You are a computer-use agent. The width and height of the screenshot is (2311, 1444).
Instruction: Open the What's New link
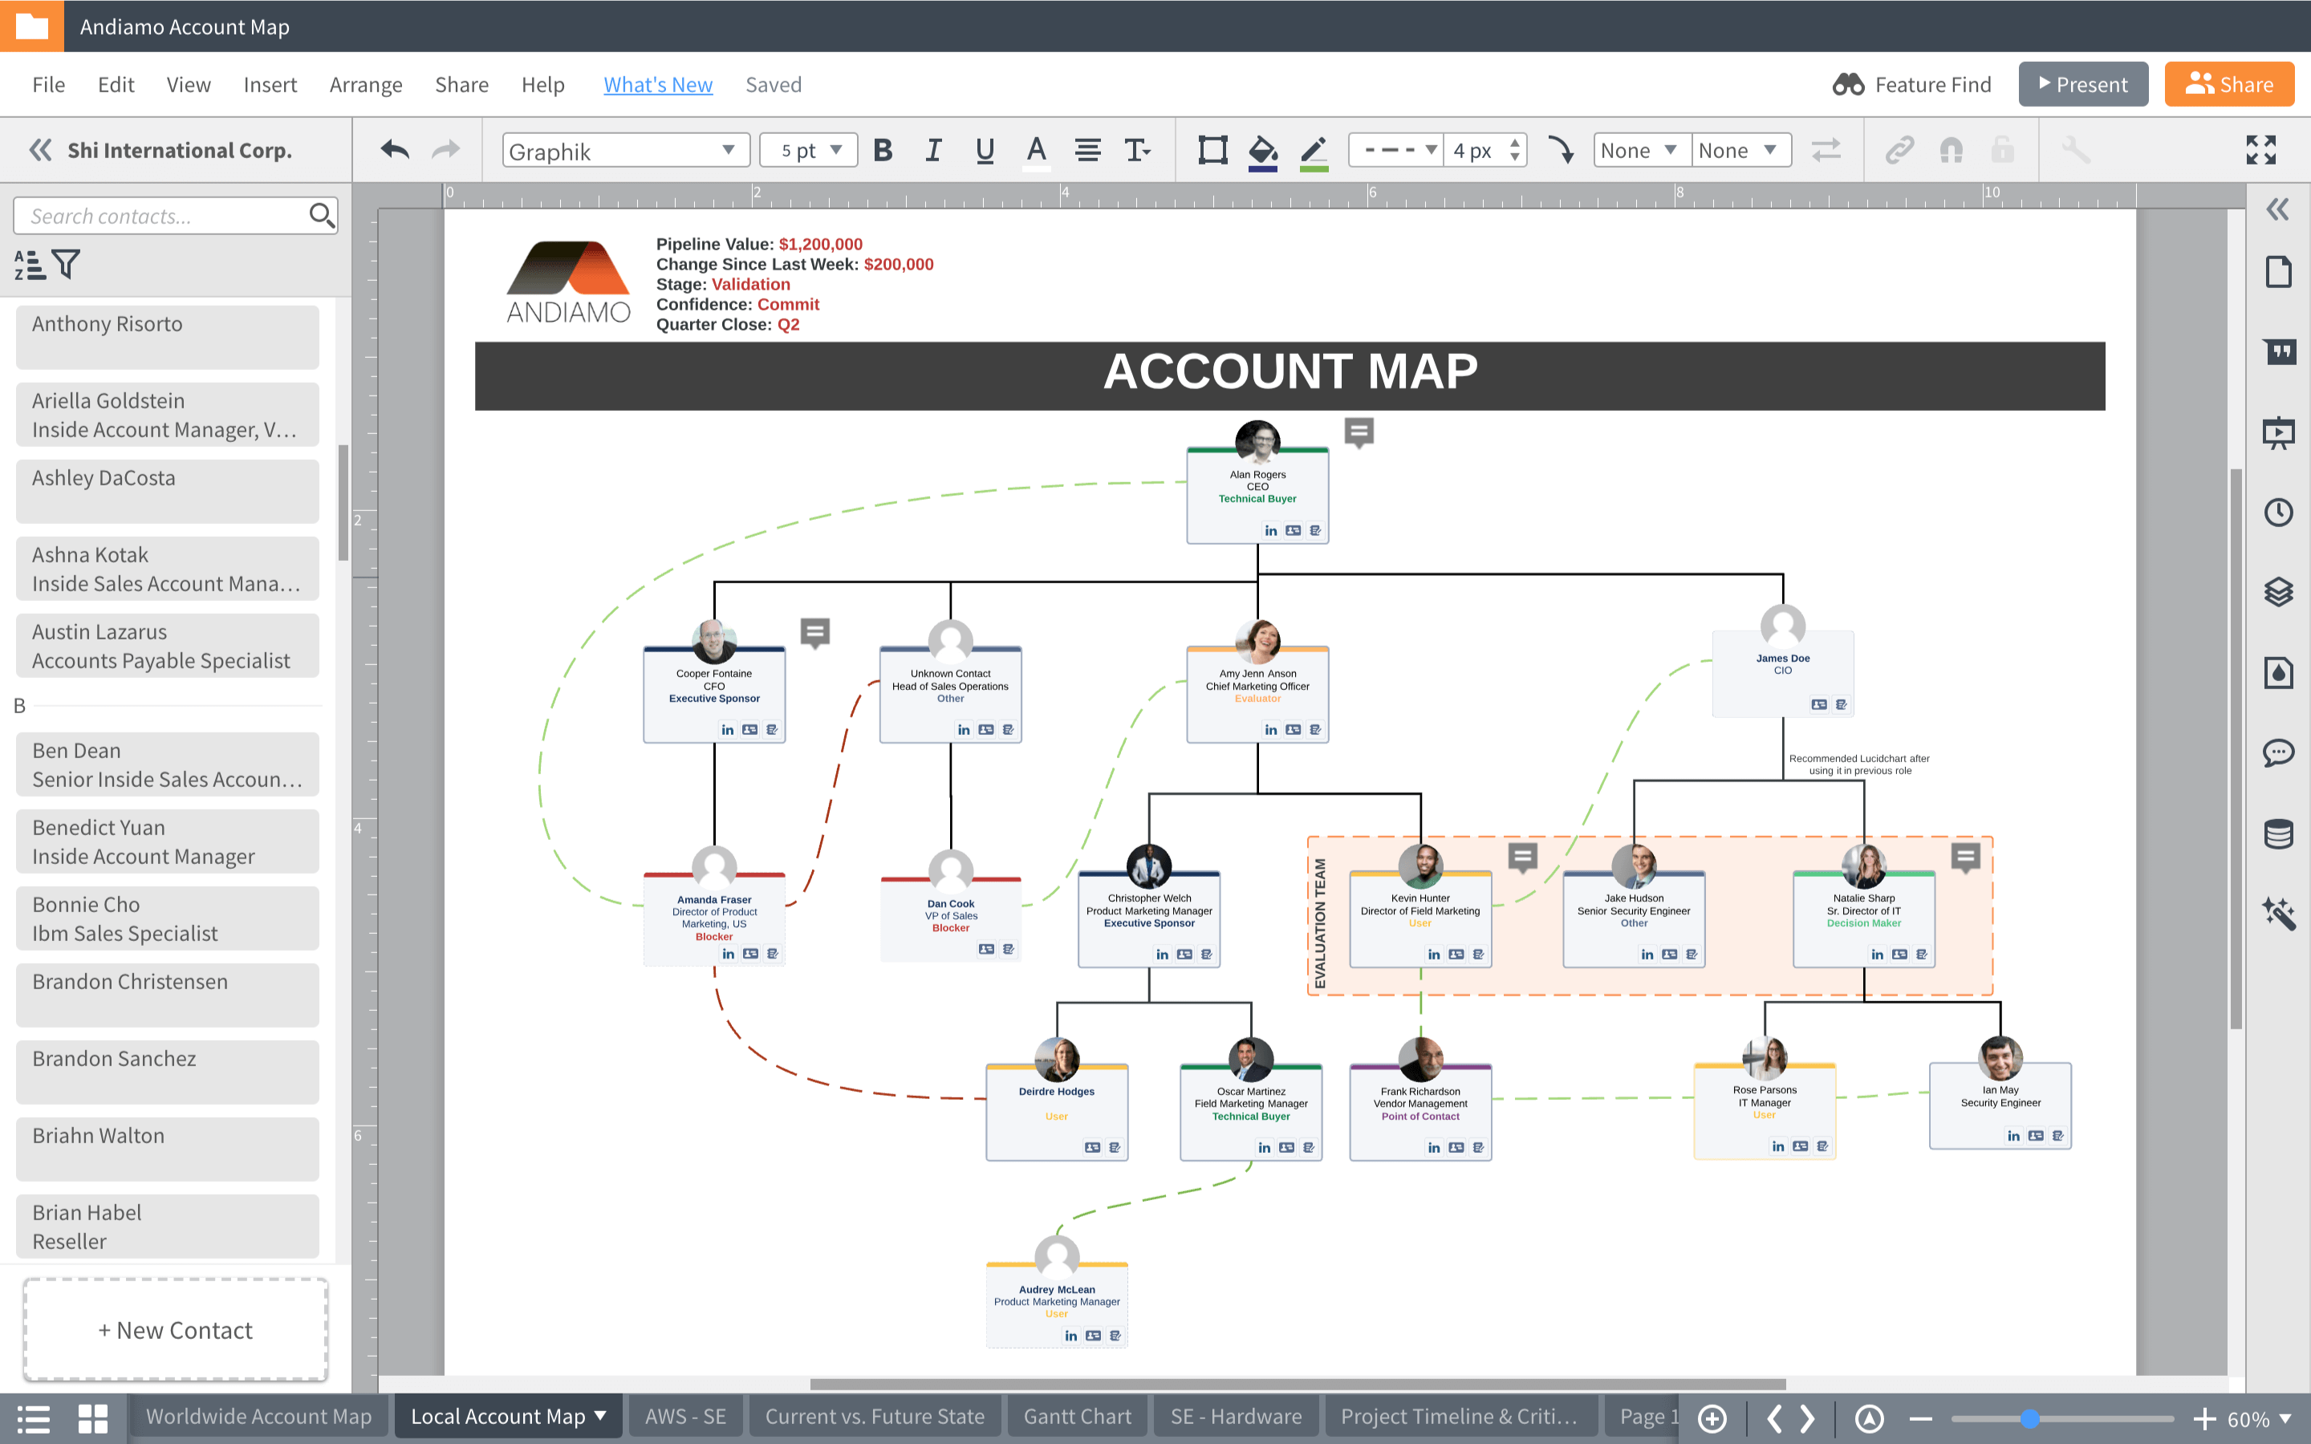pos(657,84)
